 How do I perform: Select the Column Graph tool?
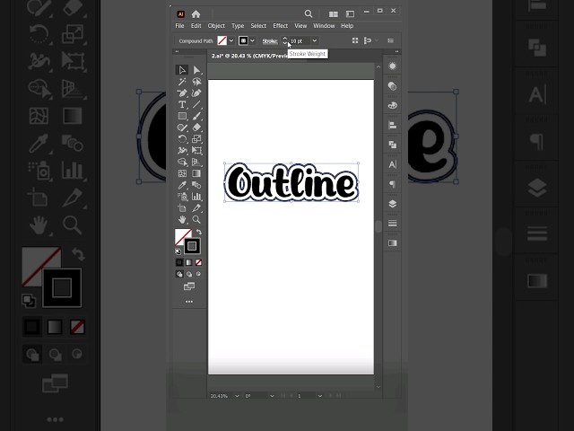click(x=196, y=197)
